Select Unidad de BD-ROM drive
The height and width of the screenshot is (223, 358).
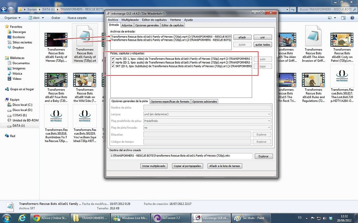(x=25, y=120)
